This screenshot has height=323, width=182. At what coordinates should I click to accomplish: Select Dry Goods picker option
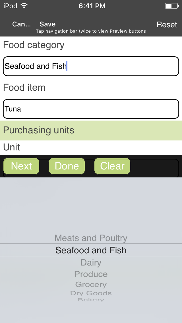pyautogui.click(x=91, y=293)
